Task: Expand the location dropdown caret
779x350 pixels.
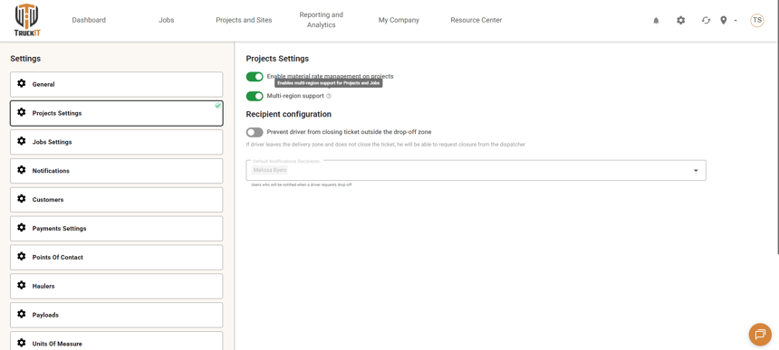Action: coord(736,21)
